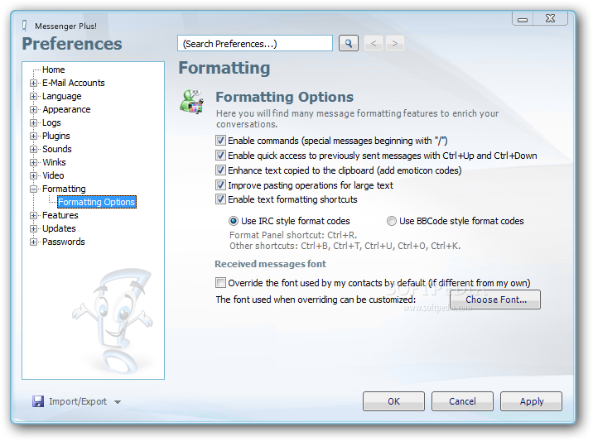Click the OK button
Screen dimensions: 593x441
click(393, 401)
